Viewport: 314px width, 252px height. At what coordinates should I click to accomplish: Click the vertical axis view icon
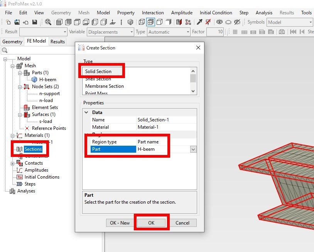click(x=122, y=22)
